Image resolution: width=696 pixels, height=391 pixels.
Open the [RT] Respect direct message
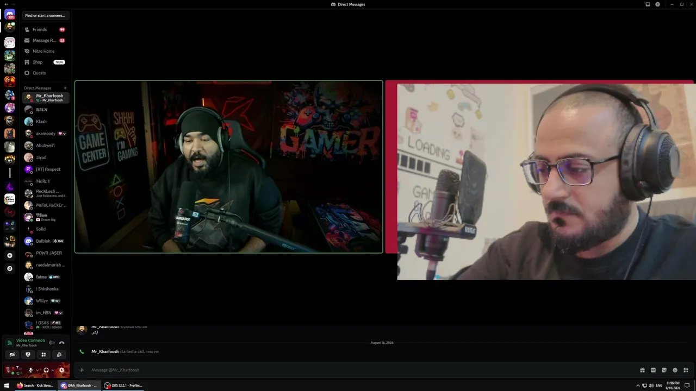tap(46, 169)
